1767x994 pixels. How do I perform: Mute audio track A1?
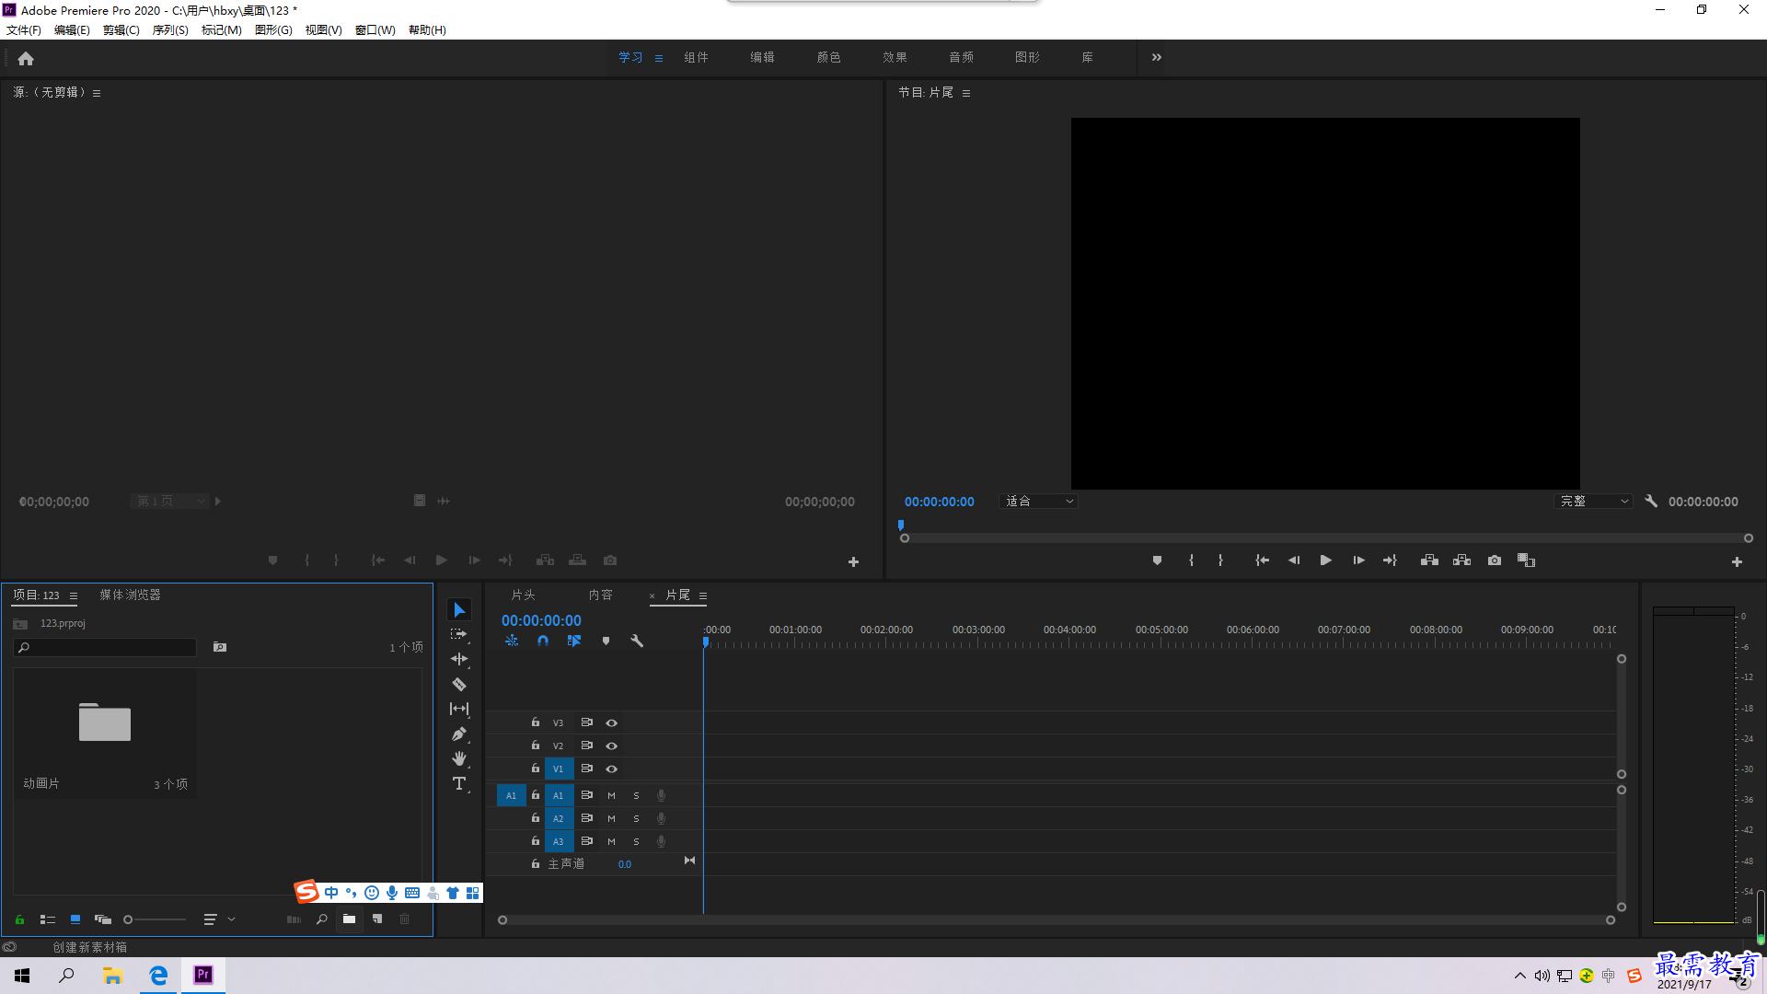tap(611, 796)
